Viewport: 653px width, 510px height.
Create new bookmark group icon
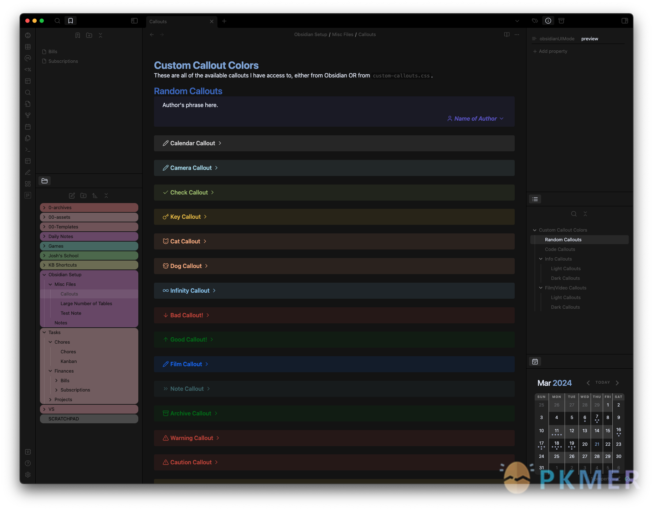click(x=89, y=35)
